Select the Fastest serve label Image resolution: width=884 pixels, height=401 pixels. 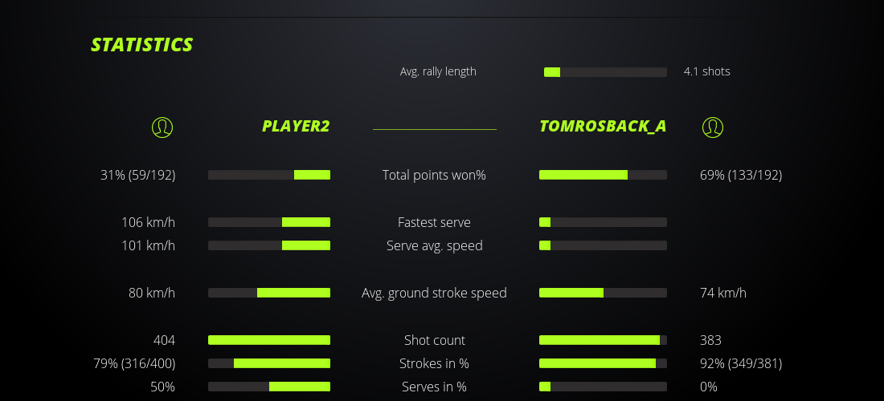(434, 222)
